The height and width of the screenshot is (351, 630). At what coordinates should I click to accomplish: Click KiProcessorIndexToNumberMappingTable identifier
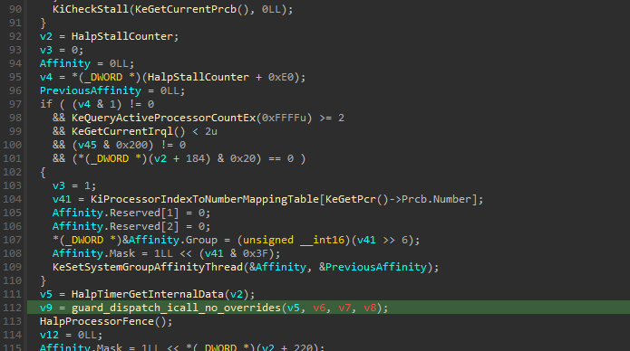205,199
